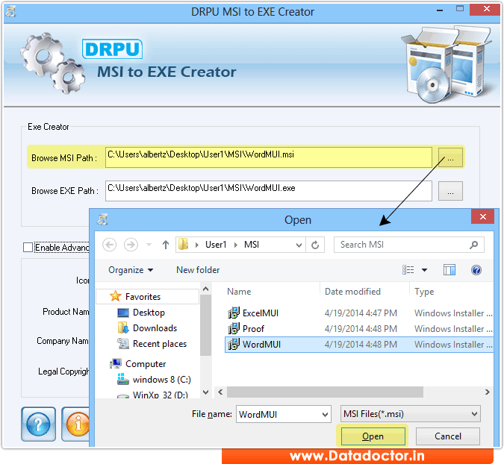The width and height of the screenshot is (504, 464).
Task: Click the File name input field
Action: click(279, 414)
